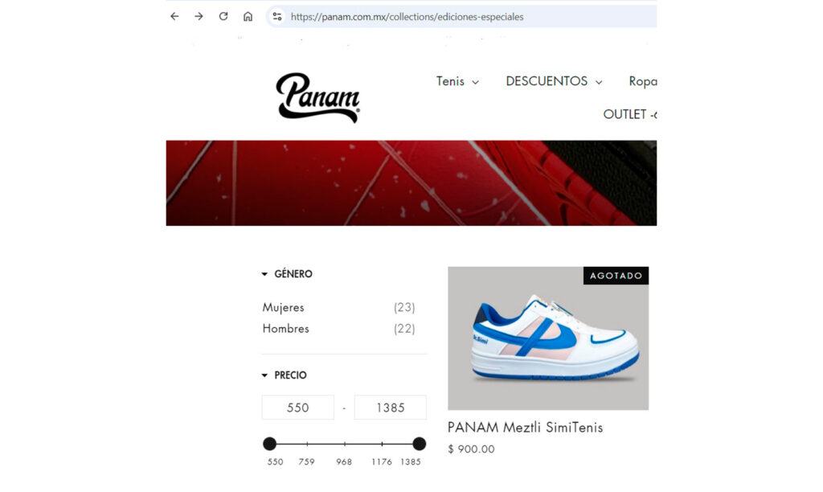Screen dimensions: 823x492
Task: Open site information icon in address bar
Action: pyautogui.click(x=277, y=16)
